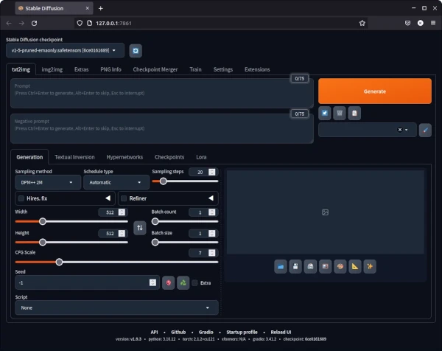Click the Width slider handle
442x351 pixels.
pos(43,221)
